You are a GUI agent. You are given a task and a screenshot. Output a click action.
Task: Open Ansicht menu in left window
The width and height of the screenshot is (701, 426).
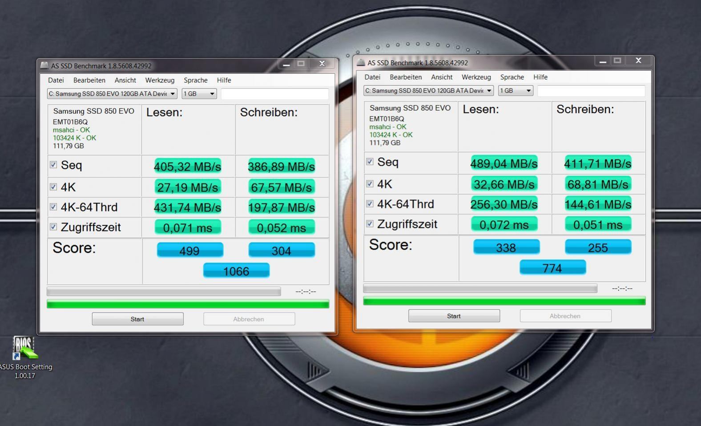click(x=125, y=80)
